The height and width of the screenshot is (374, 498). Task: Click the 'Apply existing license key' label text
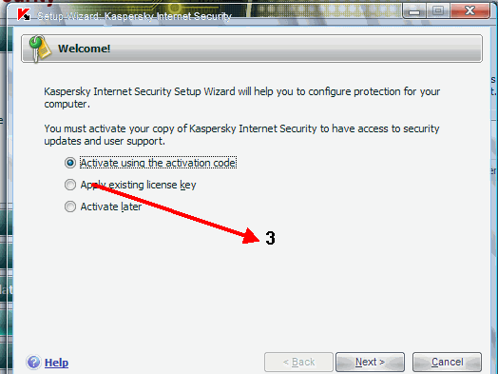138,185
